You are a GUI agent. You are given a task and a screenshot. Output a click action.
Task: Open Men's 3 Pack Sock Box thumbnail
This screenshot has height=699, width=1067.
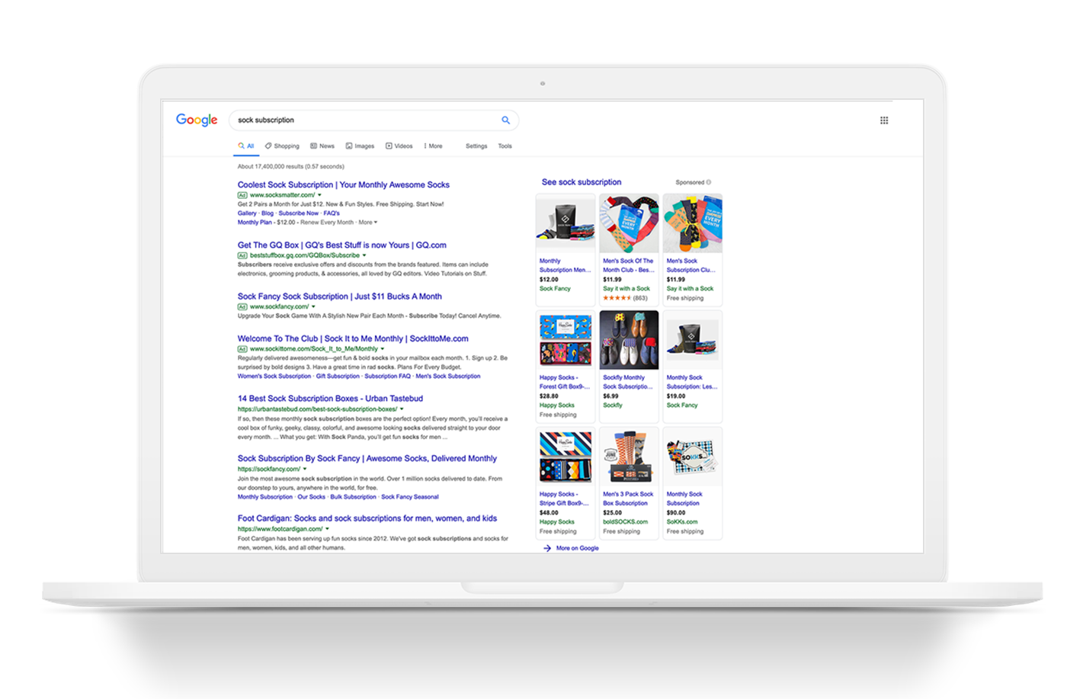(629, 457)
